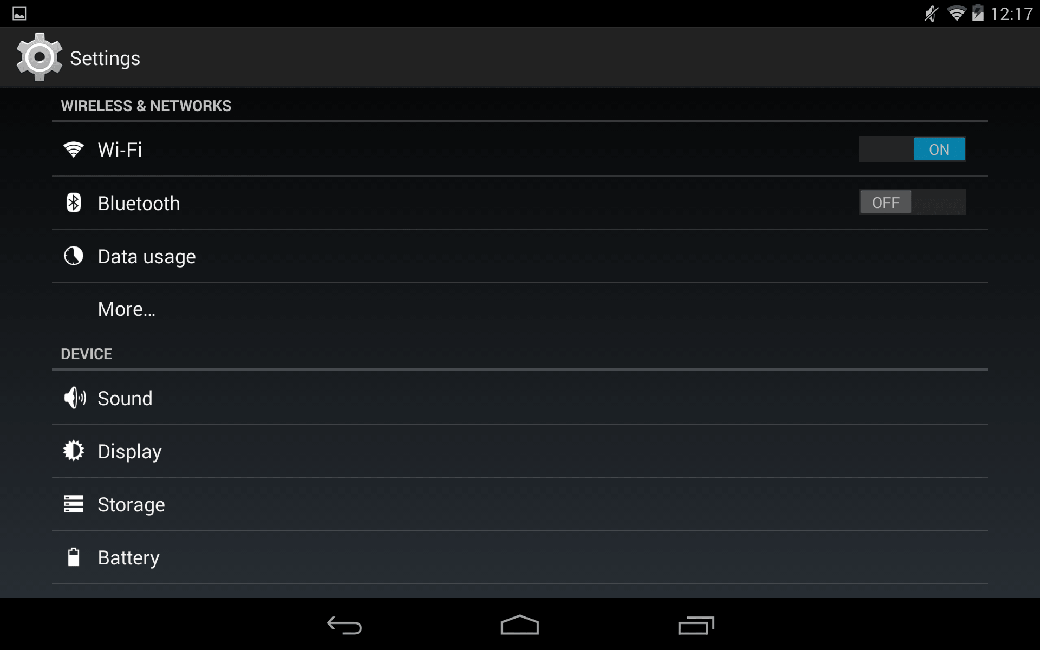Click the Sound speaker icon

75,398
